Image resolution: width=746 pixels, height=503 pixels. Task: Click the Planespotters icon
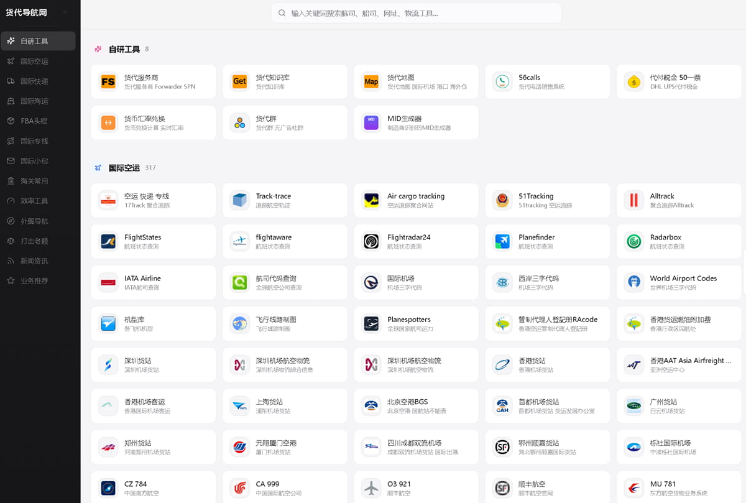pyautogui.click(x=371, y=323)
